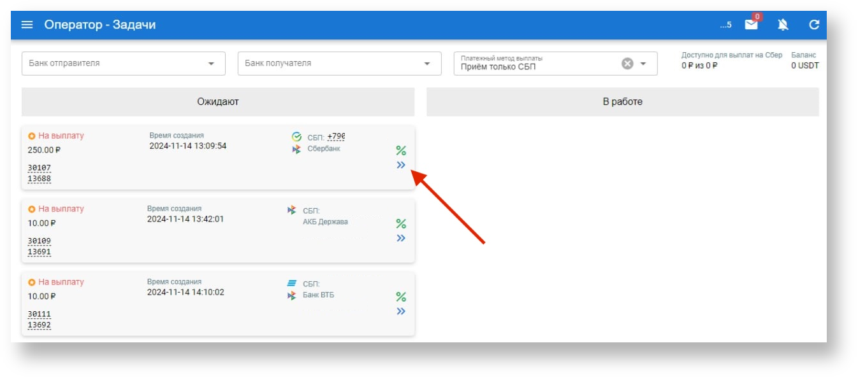The image size is (858, 378).
Task: Click the СБП phone number +79
Action: tap(335, 137)
